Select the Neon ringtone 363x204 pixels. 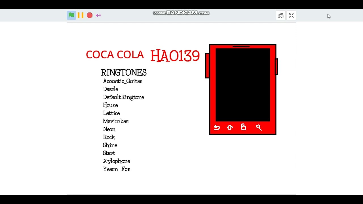[x=109, y=129]
